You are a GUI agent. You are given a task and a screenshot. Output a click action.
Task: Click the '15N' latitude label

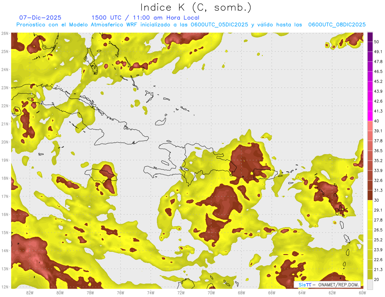point(5,232)
